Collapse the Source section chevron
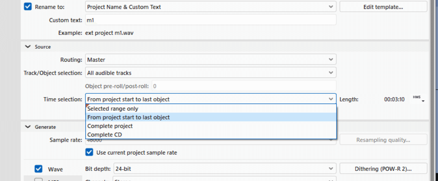Image resolution: width=438 pixels, height=181 pixels. coord(28,47)
